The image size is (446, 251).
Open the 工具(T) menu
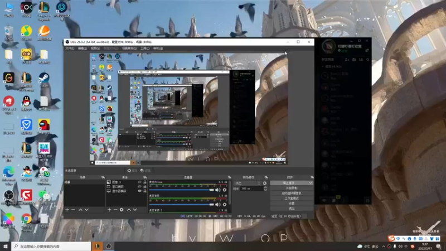coord(145,49)
